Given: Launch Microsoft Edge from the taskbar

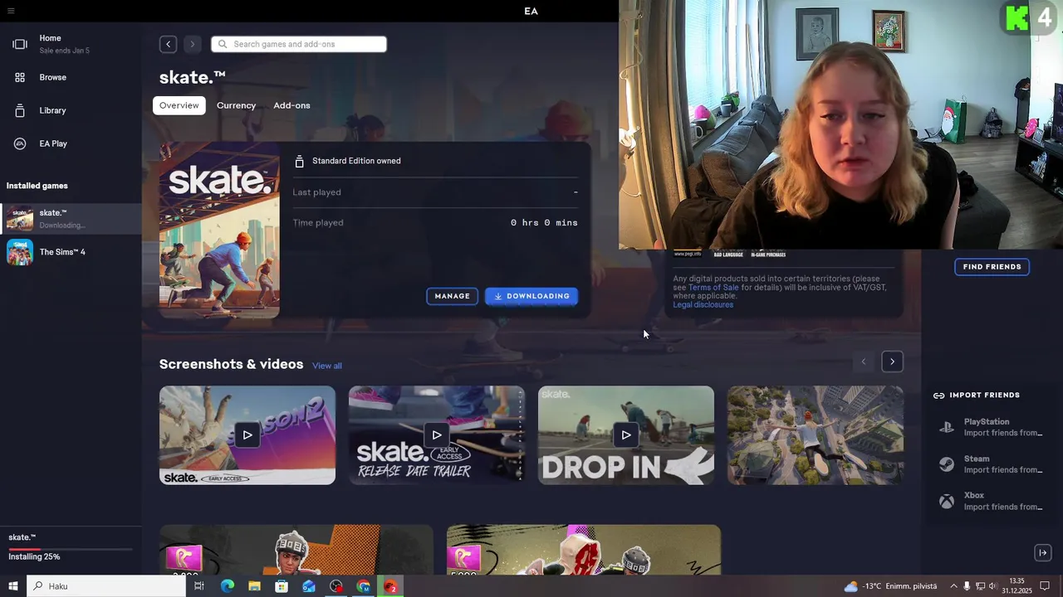Looking at the screenshot, I should click(228, 586).
